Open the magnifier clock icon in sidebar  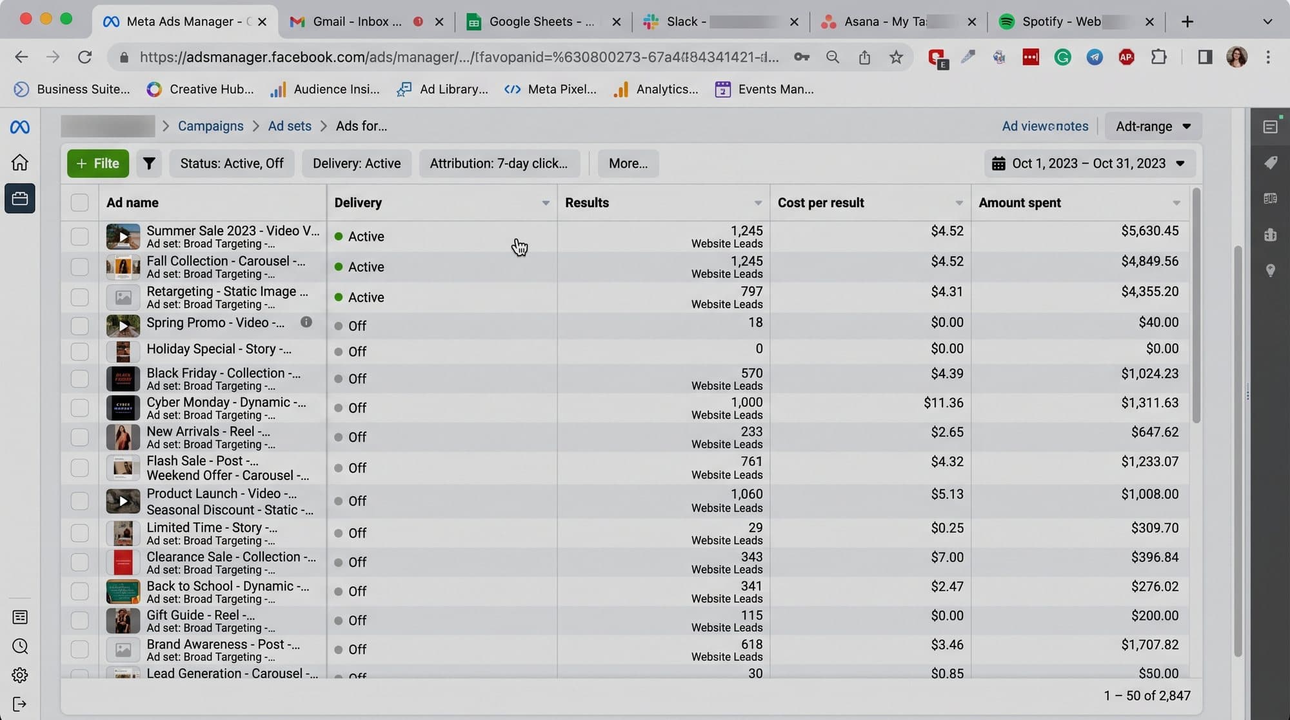[20, 646]
